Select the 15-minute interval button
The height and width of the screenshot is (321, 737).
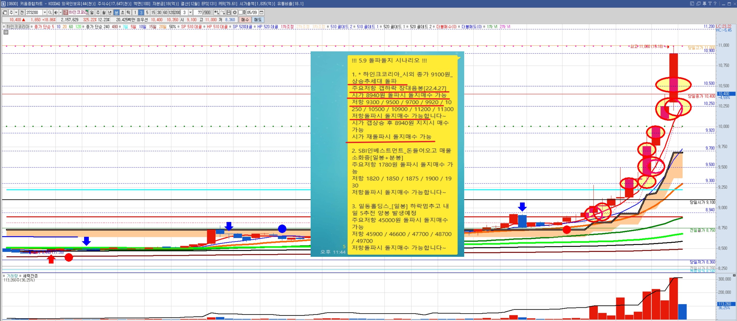[153, 13]
